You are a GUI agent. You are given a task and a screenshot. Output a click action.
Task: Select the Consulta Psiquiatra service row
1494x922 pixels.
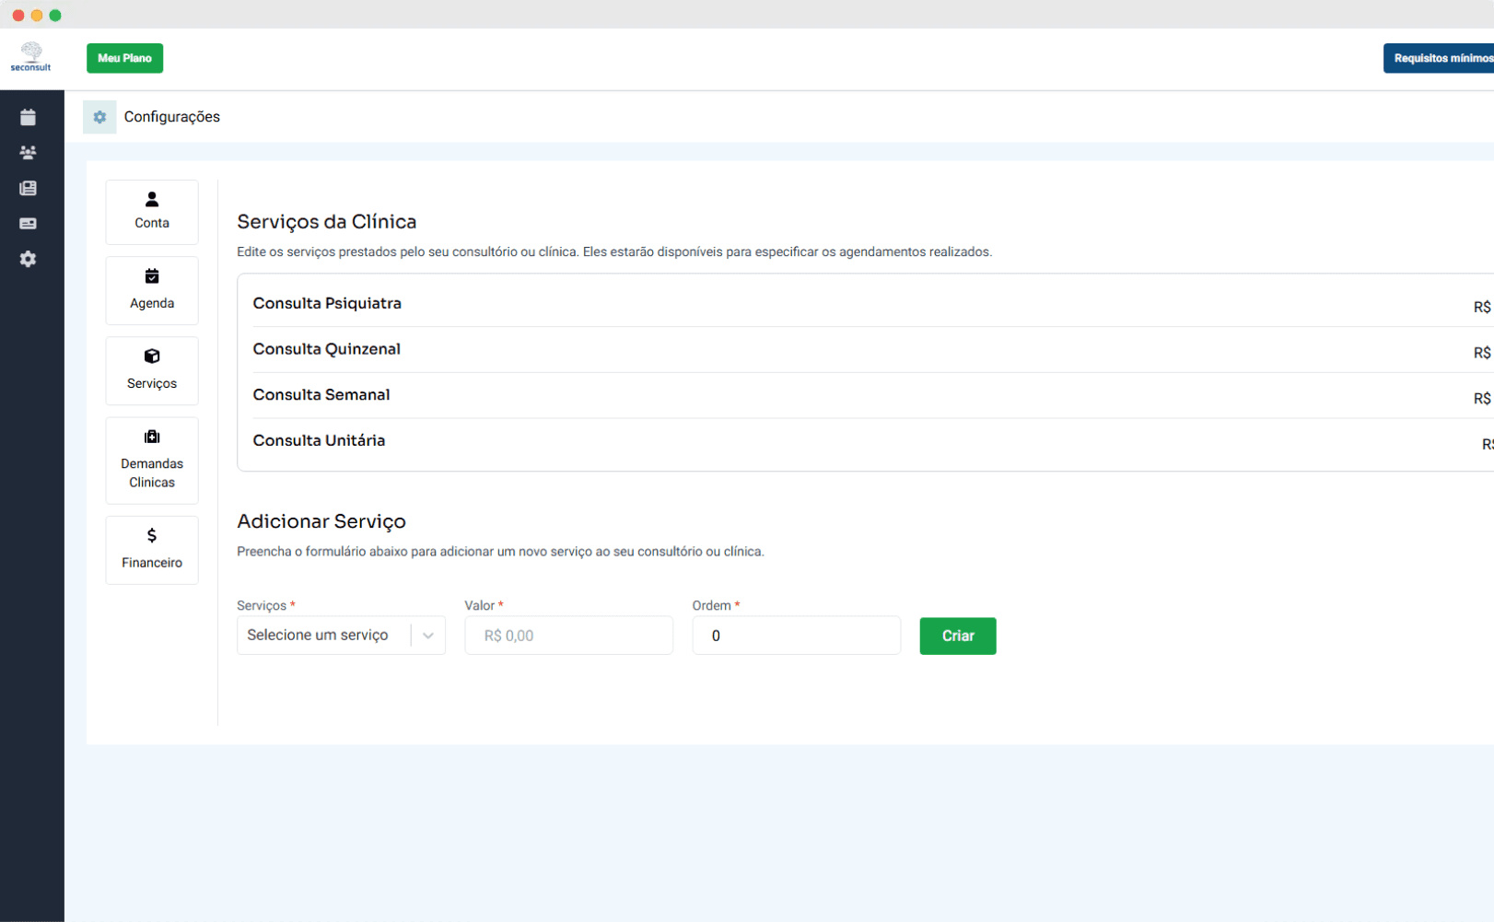click(x=327, y=304)
